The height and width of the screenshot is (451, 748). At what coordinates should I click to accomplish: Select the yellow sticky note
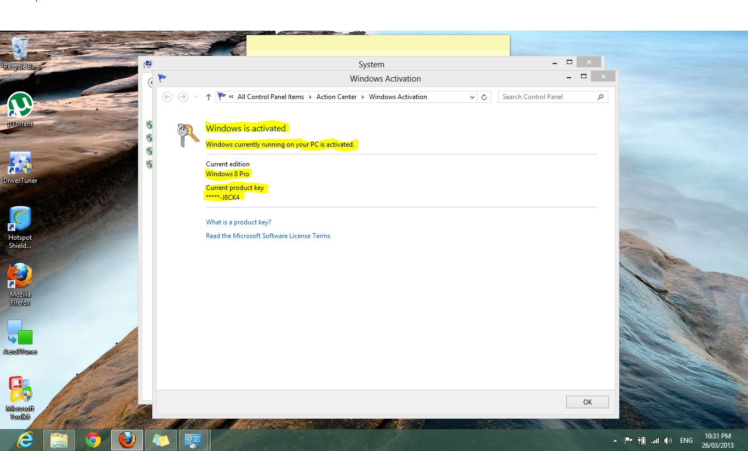point(378,45)
